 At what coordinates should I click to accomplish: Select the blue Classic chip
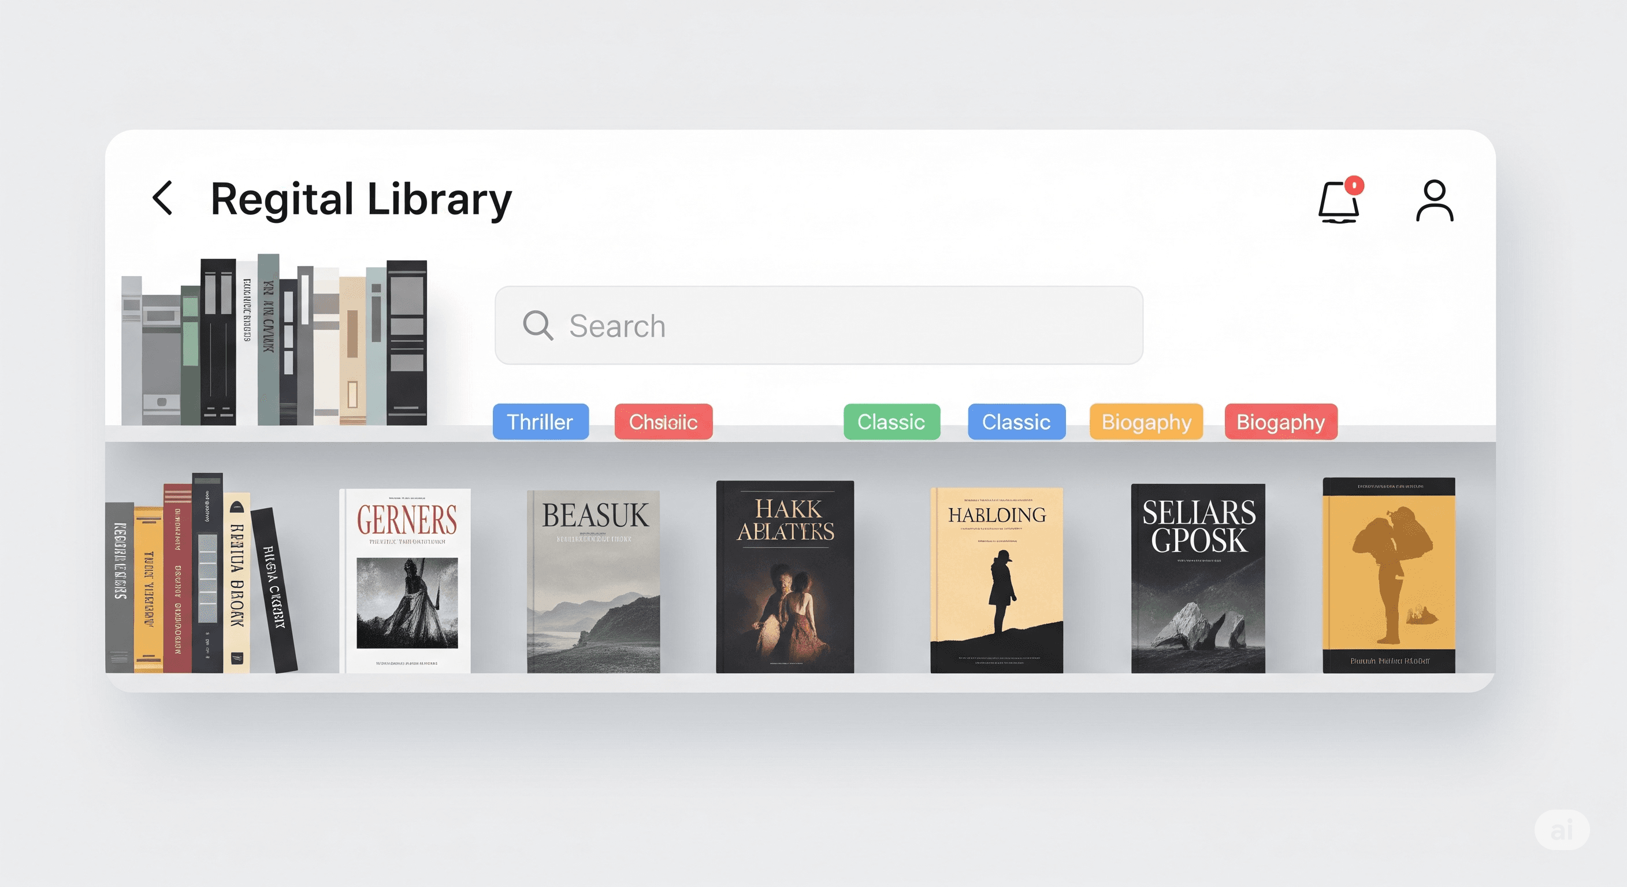pos(1016,422)
